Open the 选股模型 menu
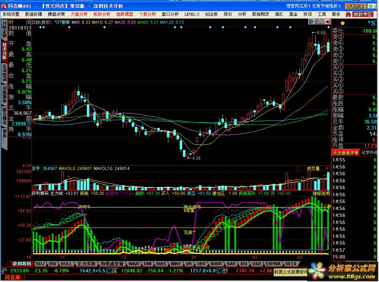 coord(125,14)
